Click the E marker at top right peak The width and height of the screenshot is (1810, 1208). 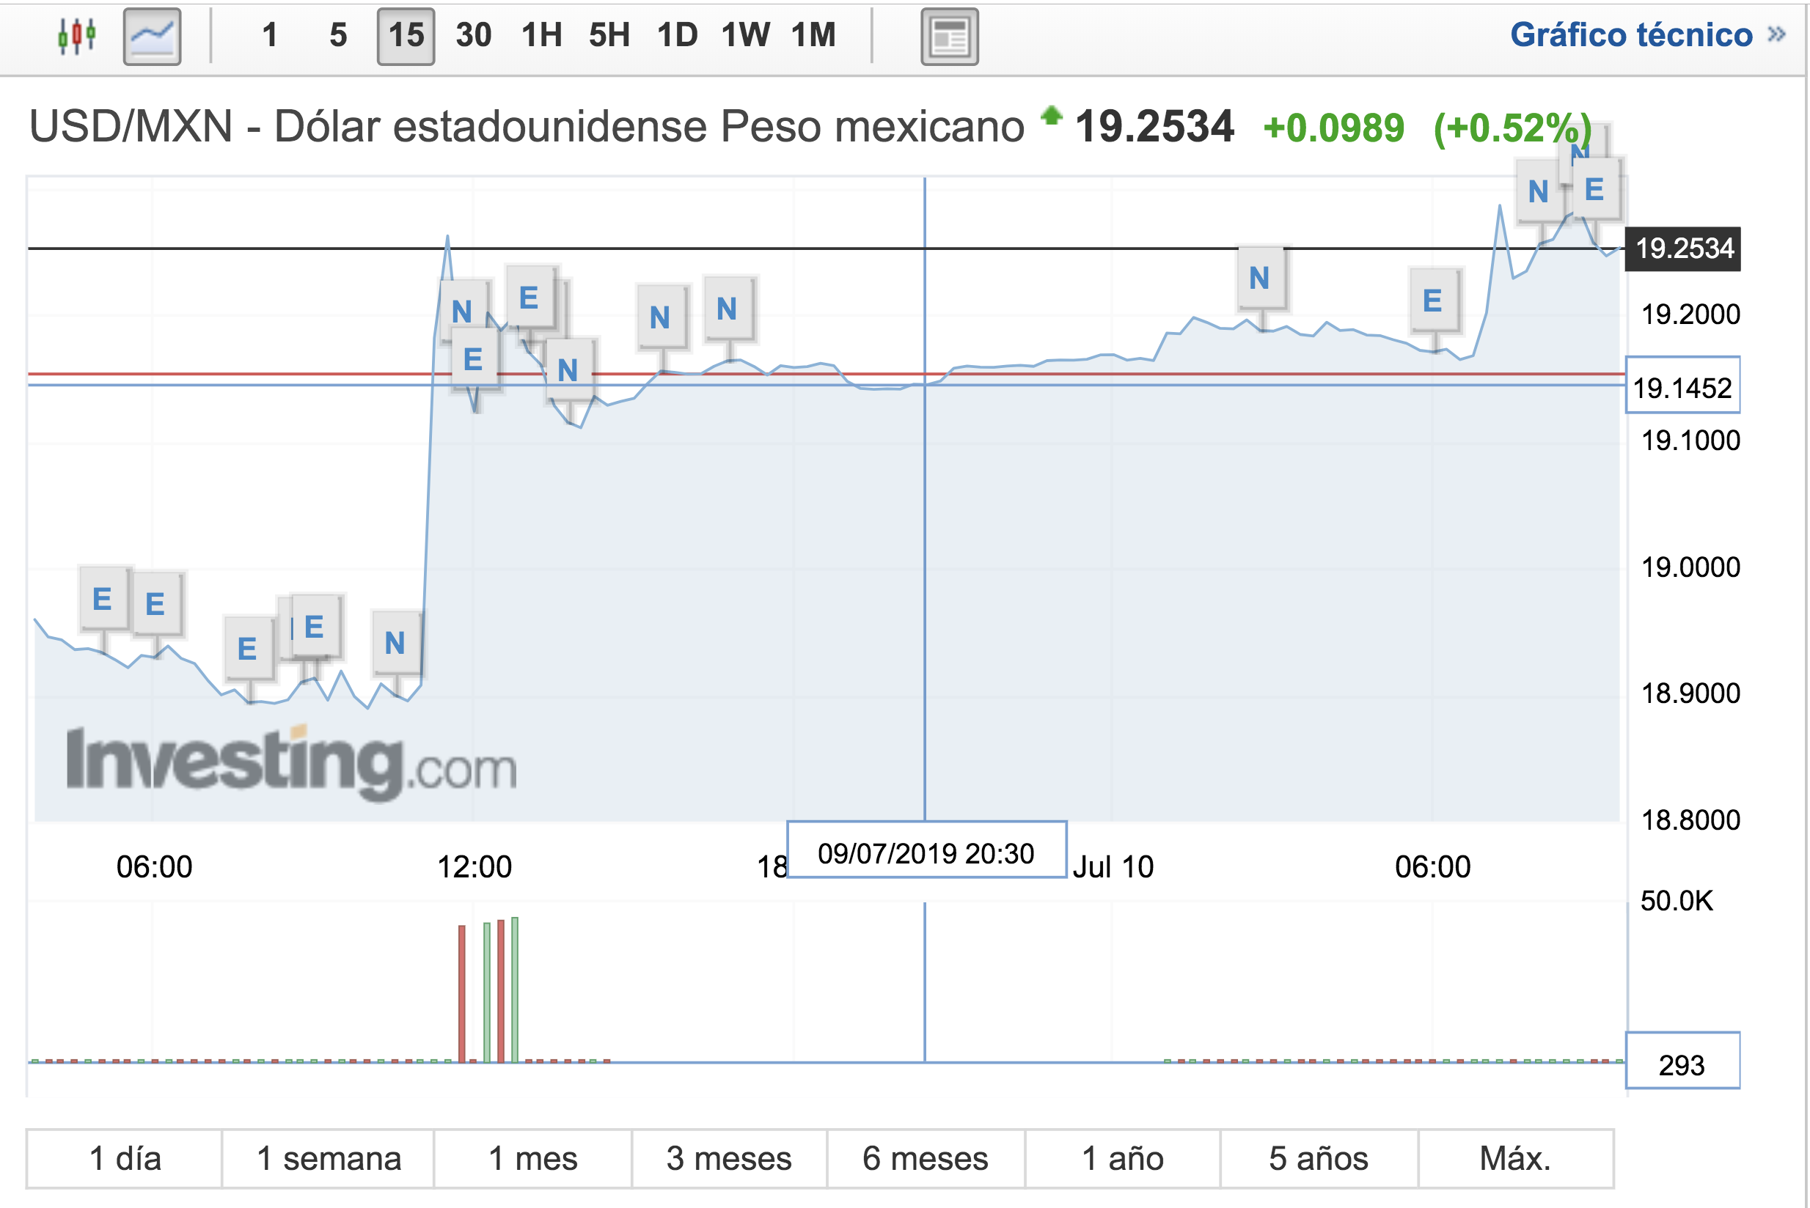(x=1594, y=190)
